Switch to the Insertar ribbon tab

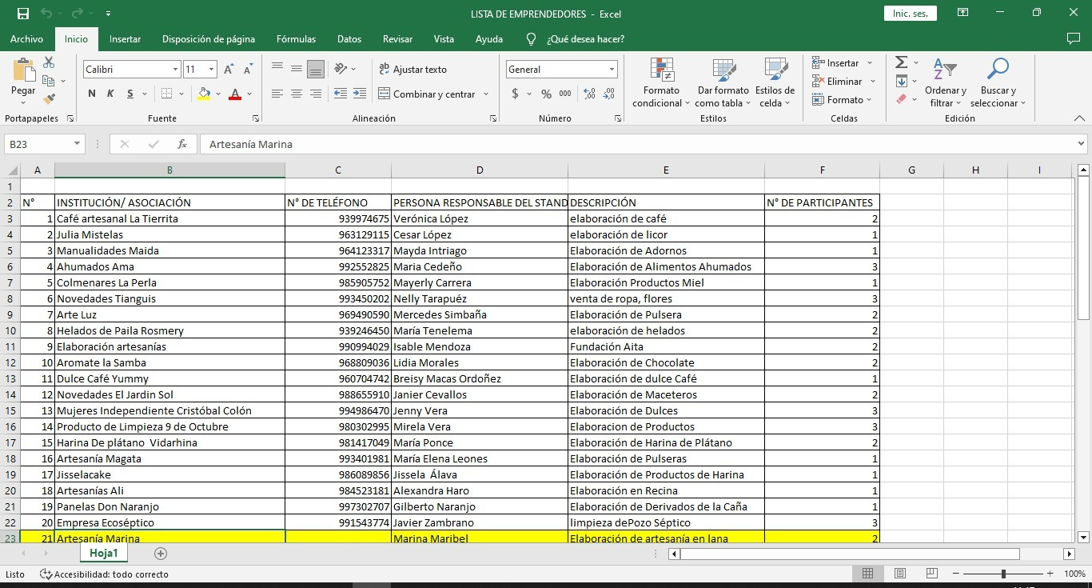125,38
